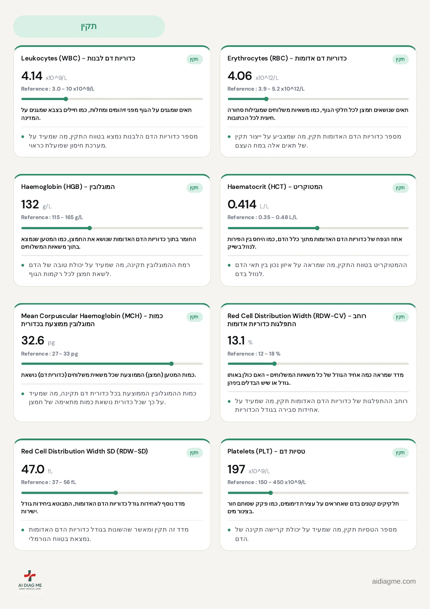Click the status badge on the Platelets (PLT) card
Screen dimensions: 430x609
[x=401, y=453]
